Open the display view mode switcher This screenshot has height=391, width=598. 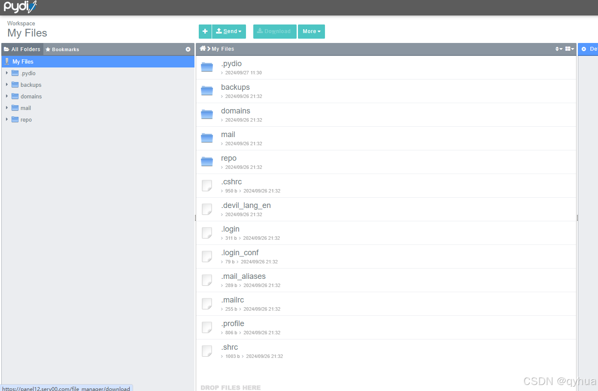click(569, 49)
